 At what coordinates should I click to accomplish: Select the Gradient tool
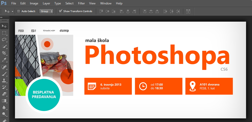4,101
